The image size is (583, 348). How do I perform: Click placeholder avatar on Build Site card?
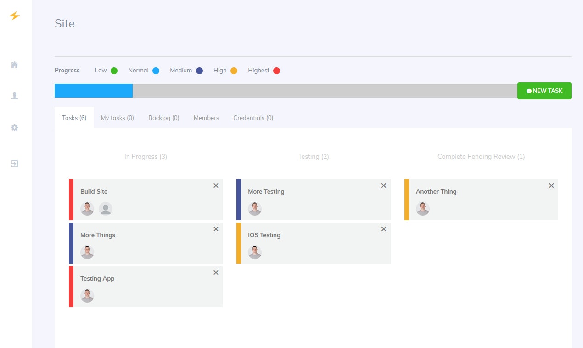106,209
